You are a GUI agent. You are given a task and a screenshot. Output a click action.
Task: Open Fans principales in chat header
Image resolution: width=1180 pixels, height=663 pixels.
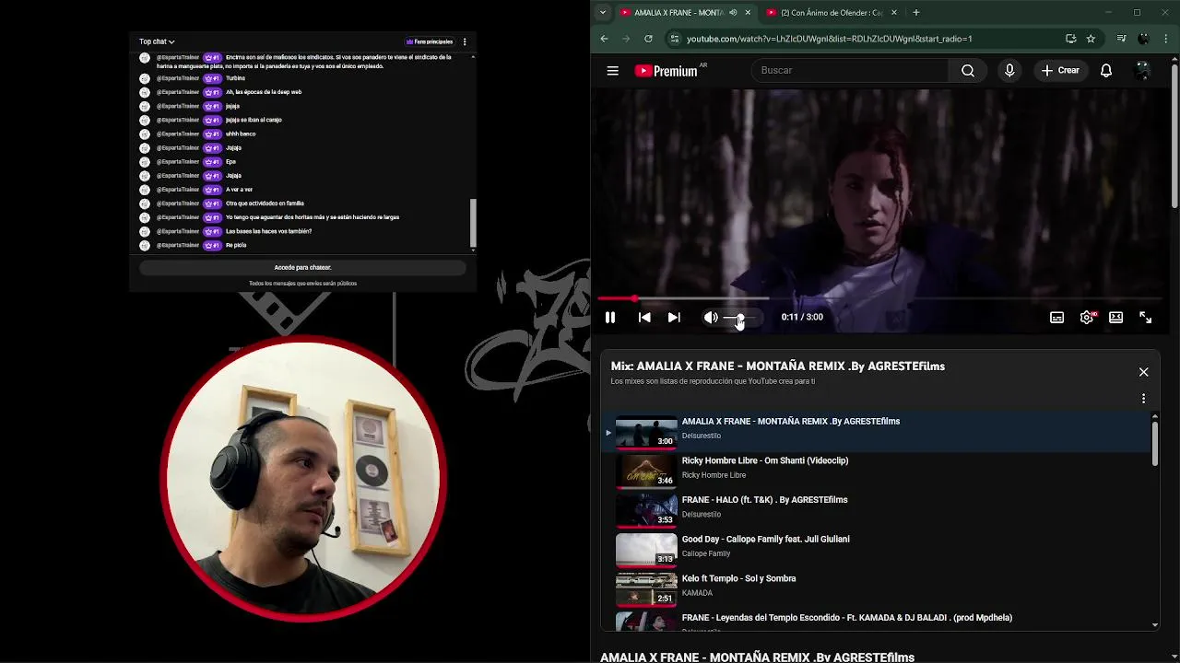430,41
